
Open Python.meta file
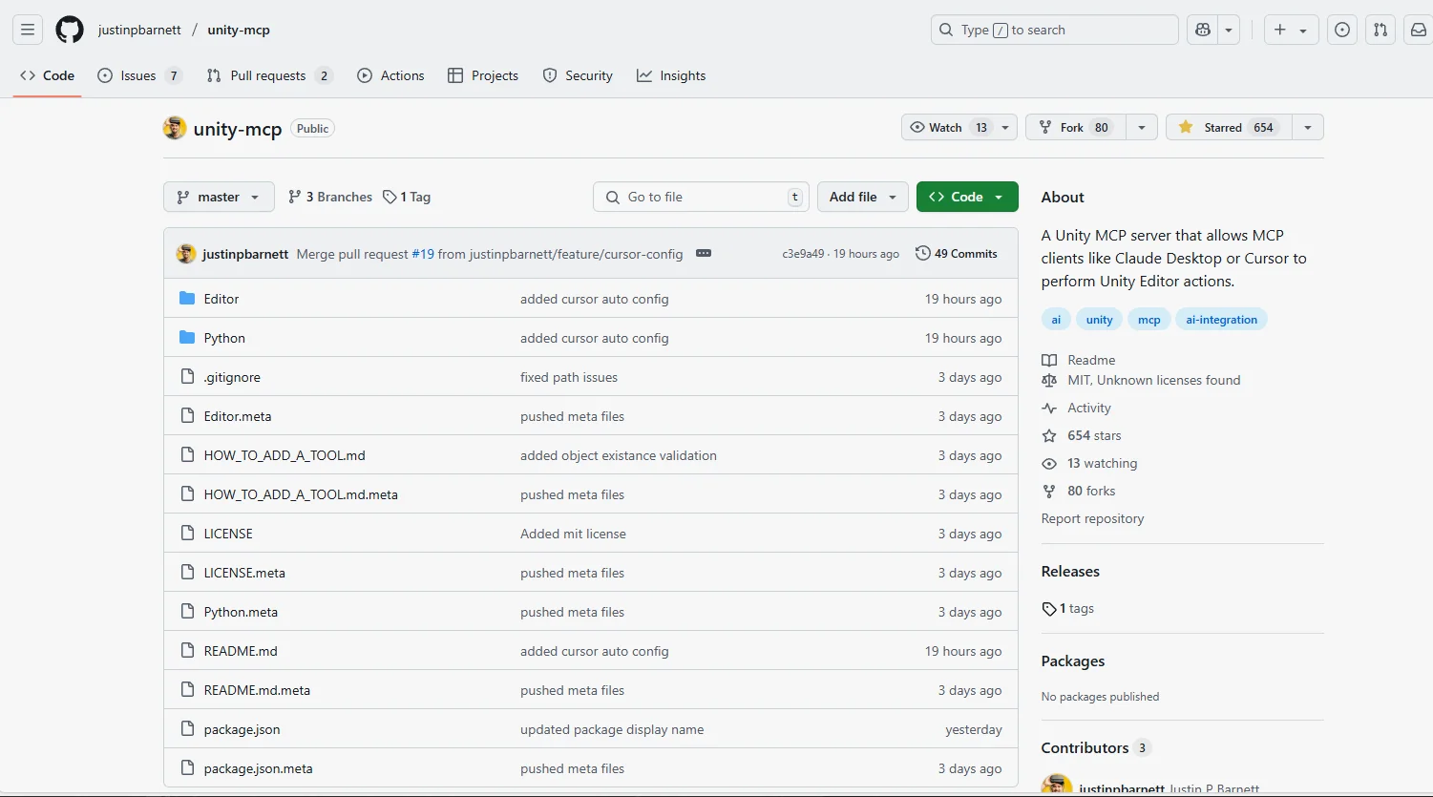[x=241, y=612]
